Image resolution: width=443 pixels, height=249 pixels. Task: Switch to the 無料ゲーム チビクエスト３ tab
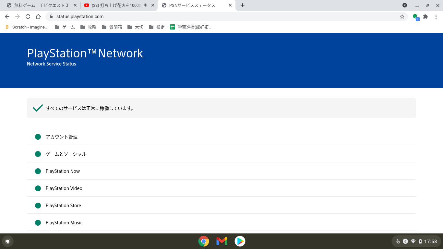41,5
